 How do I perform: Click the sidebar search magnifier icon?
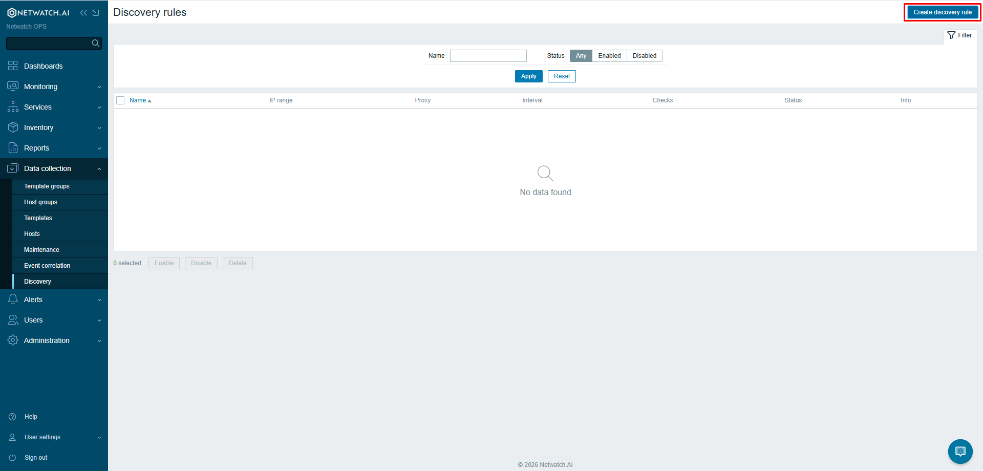(x=96, y=44)
